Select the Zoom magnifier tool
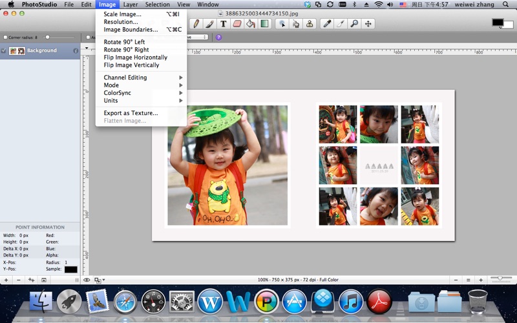 click(x=354, y=24)
